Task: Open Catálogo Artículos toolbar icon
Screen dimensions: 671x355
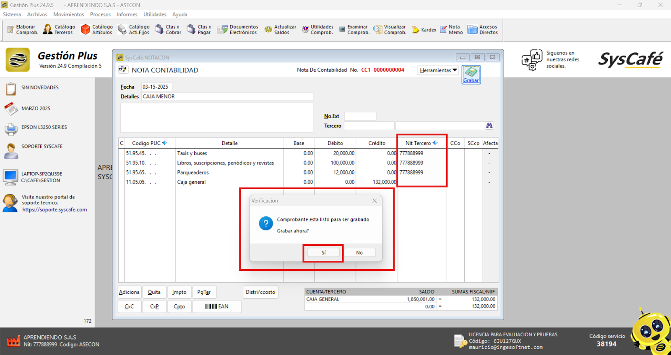Action: (x=97, y=29)
